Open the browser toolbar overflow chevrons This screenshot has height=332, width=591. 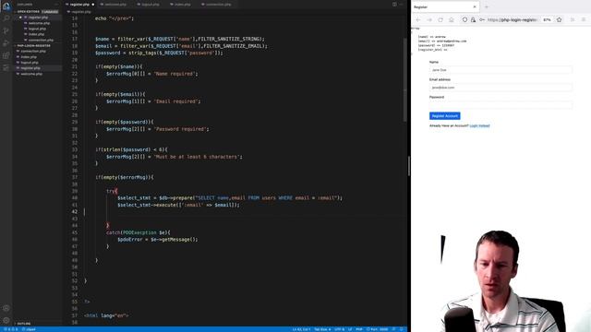573,19
